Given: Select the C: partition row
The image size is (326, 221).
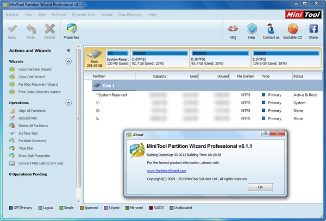Looking at the screenshot, I should pyautogui.click(x=208, y=103).
